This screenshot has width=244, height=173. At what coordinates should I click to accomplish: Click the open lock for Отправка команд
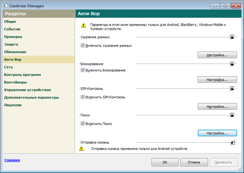click(232, 143)
